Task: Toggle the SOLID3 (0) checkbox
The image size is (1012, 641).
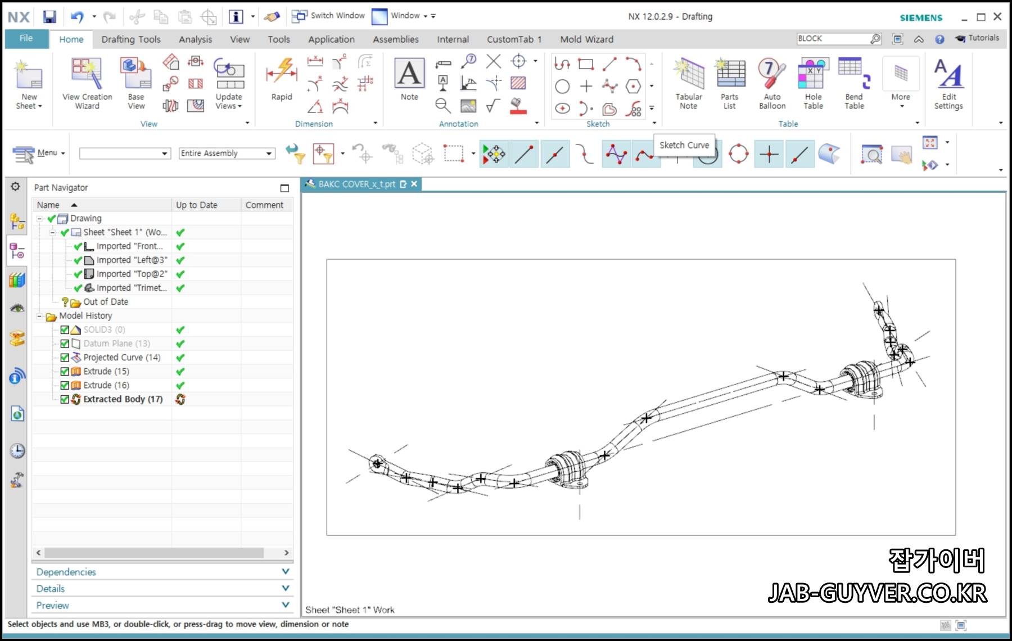Action: (65, 329)
